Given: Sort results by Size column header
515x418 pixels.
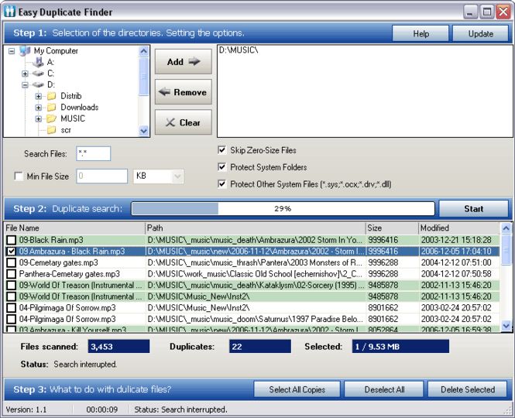Looking at the screenshot, I should coord(390,228).
